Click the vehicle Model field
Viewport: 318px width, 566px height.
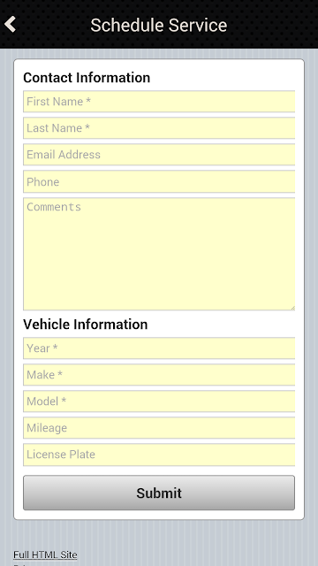159,402
